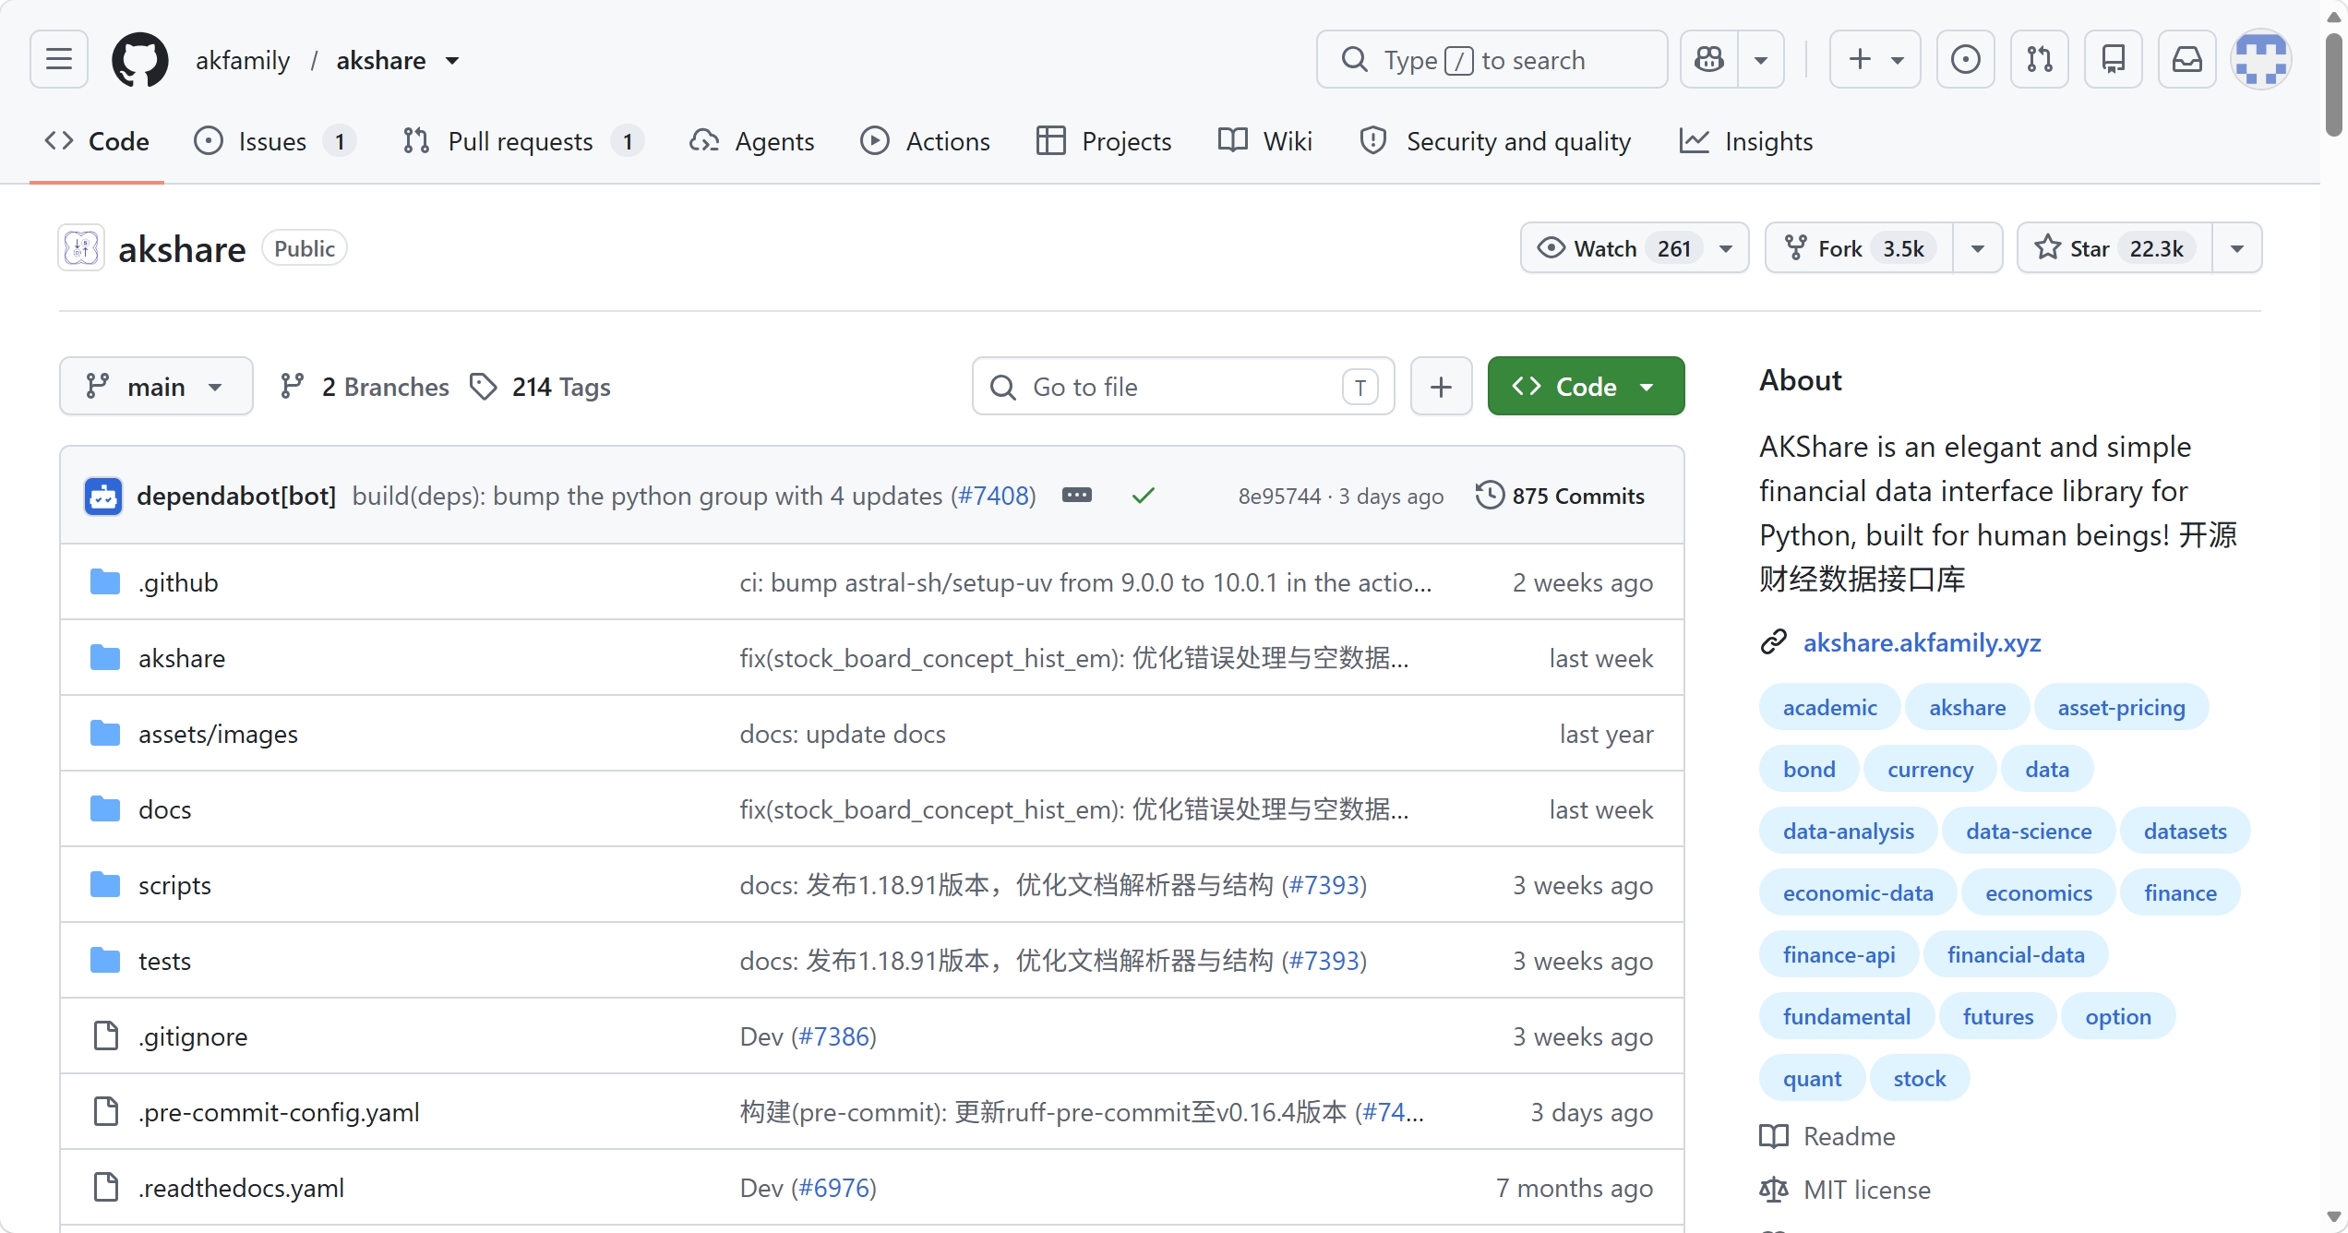
Task: Open the repository switcher dropdown caret
Action: [x=452, y=61]
